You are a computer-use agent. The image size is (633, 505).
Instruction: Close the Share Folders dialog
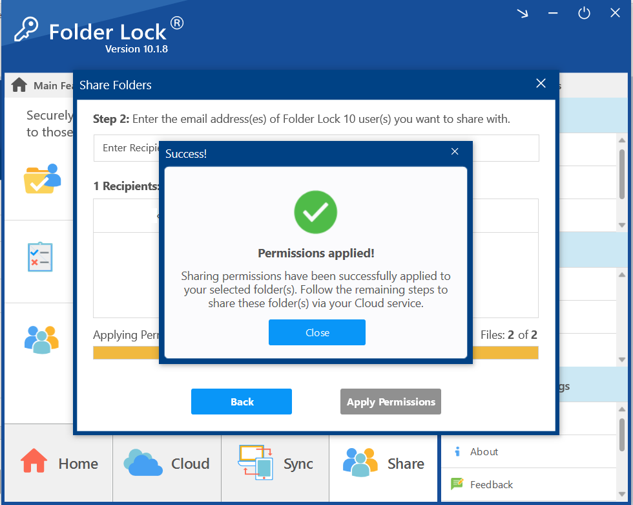pyautogui.click(x=541, y=83)
